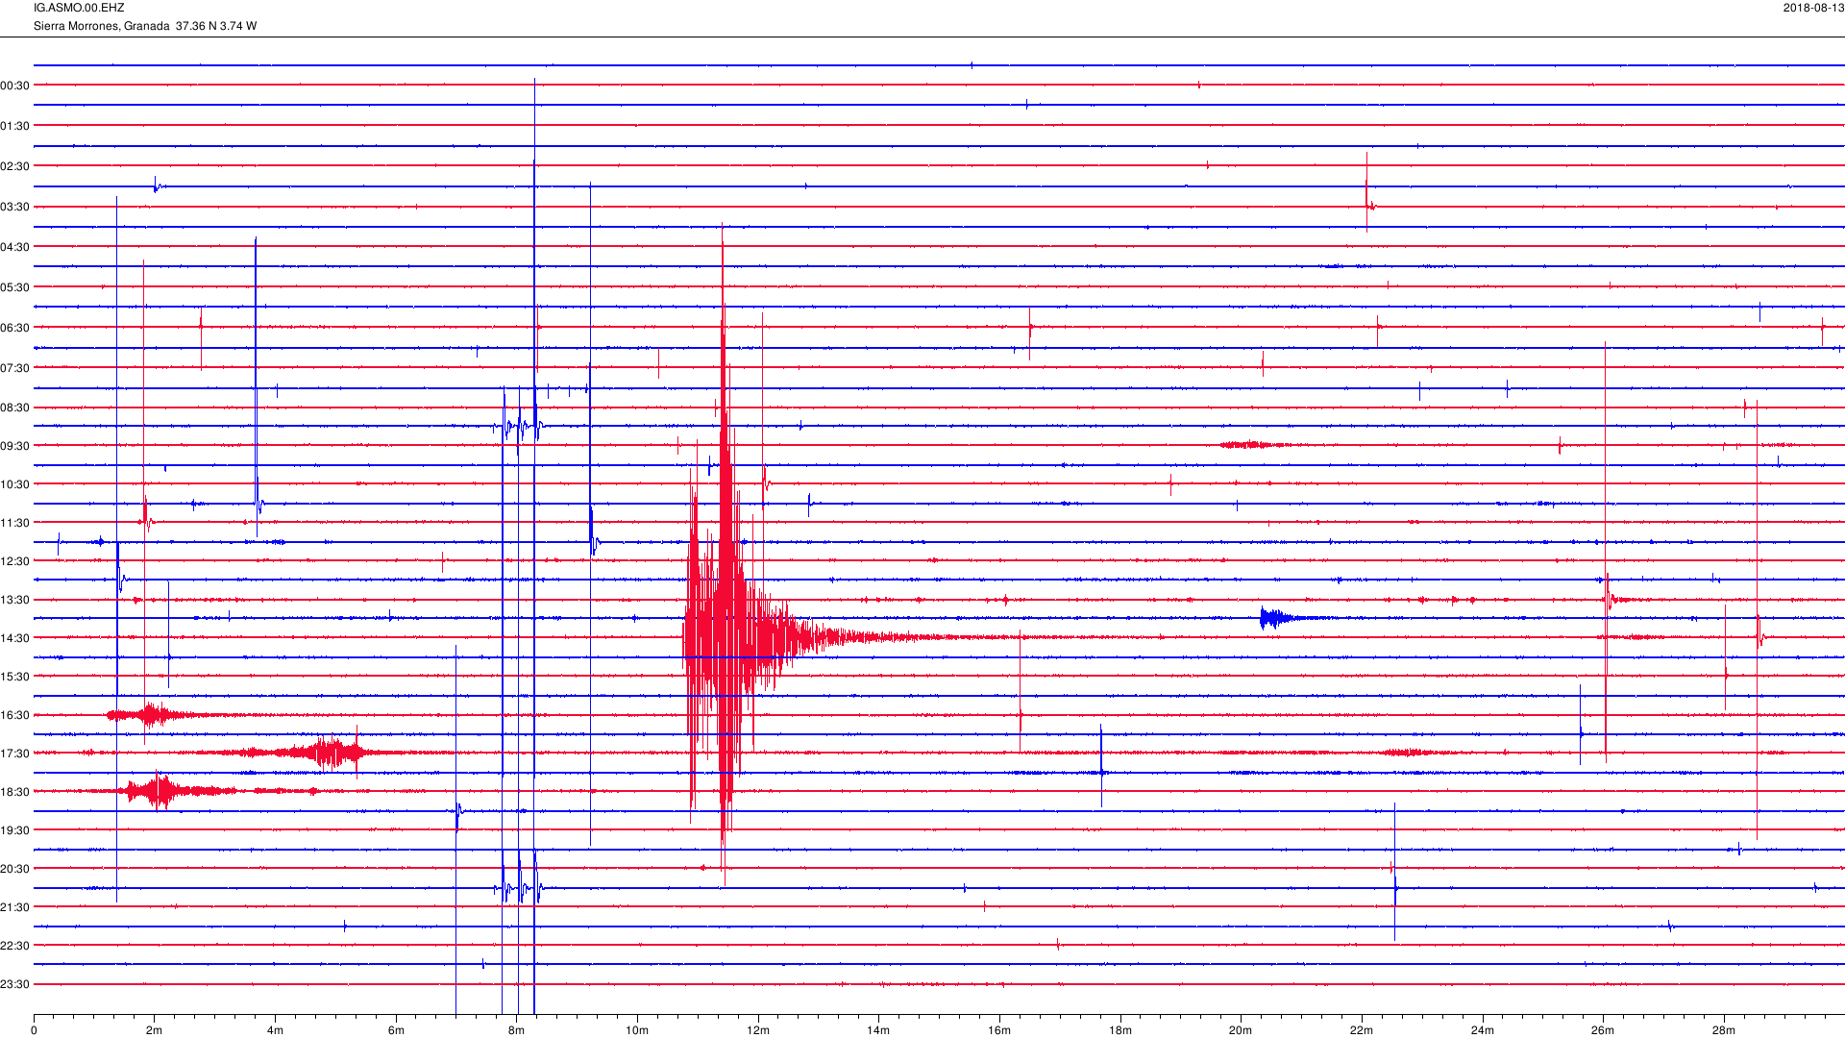1845x1038 pixels.
Task: Click the 19:30 time row label
Action: (x=15, y=830)
